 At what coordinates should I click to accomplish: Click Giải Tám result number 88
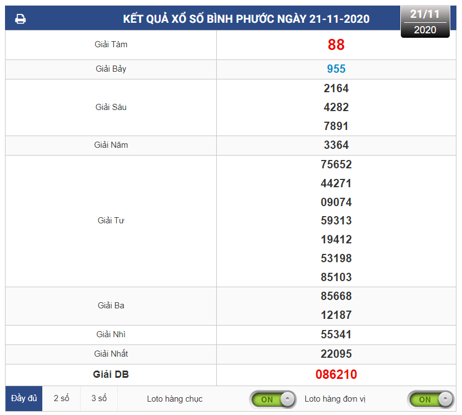pyautogui.click(x=336, y=45)
